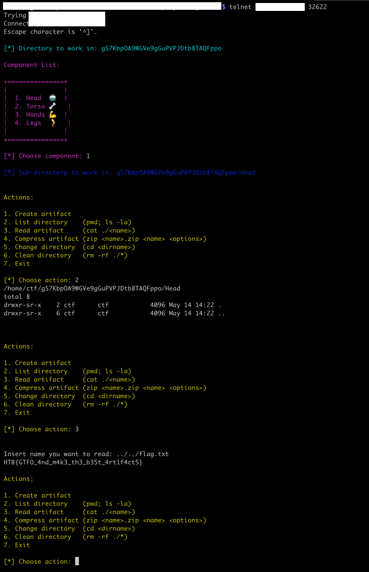Click the "total 8" output line

[17, 297]
